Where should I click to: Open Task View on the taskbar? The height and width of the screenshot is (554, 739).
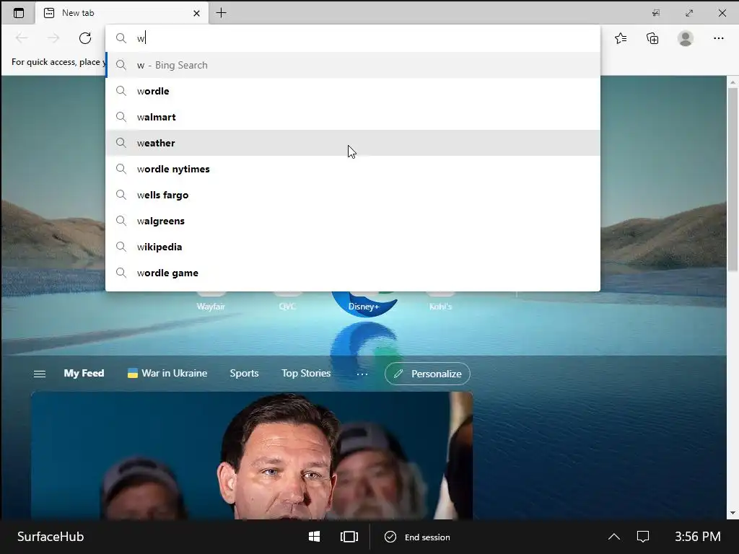349,537
